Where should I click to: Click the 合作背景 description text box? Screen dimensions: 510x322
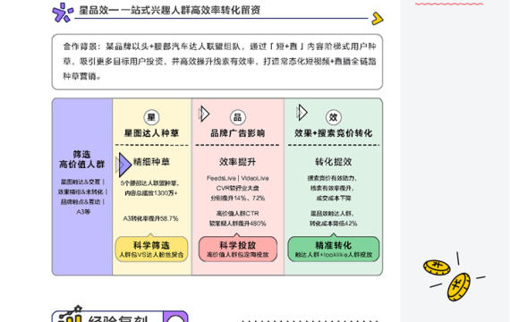tap(217, 62)
